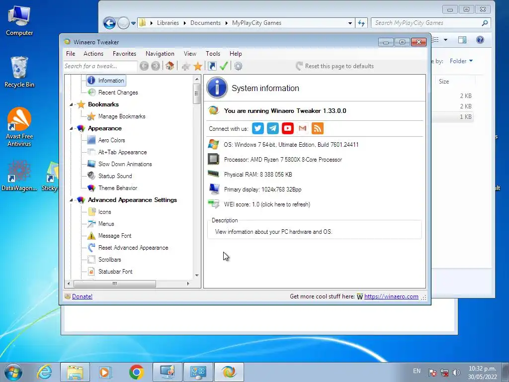Go to Winaero Tweaker home page icon
This screenshot has width=509, height=382.
click(x=170, y=66)
